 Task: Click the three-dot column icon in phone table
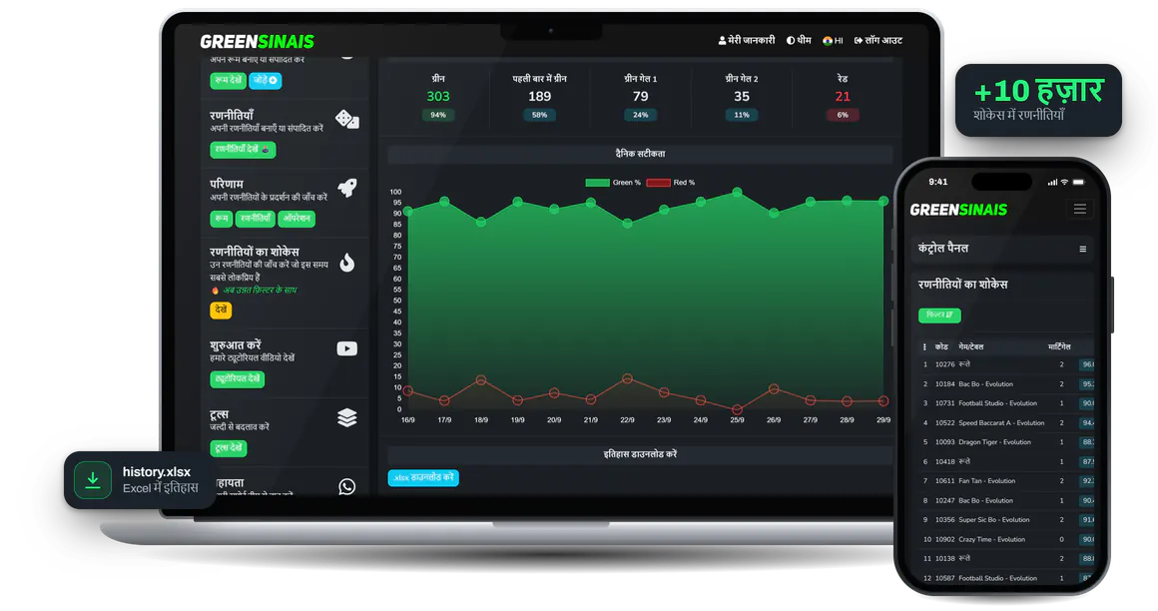[x=924, y=346]
